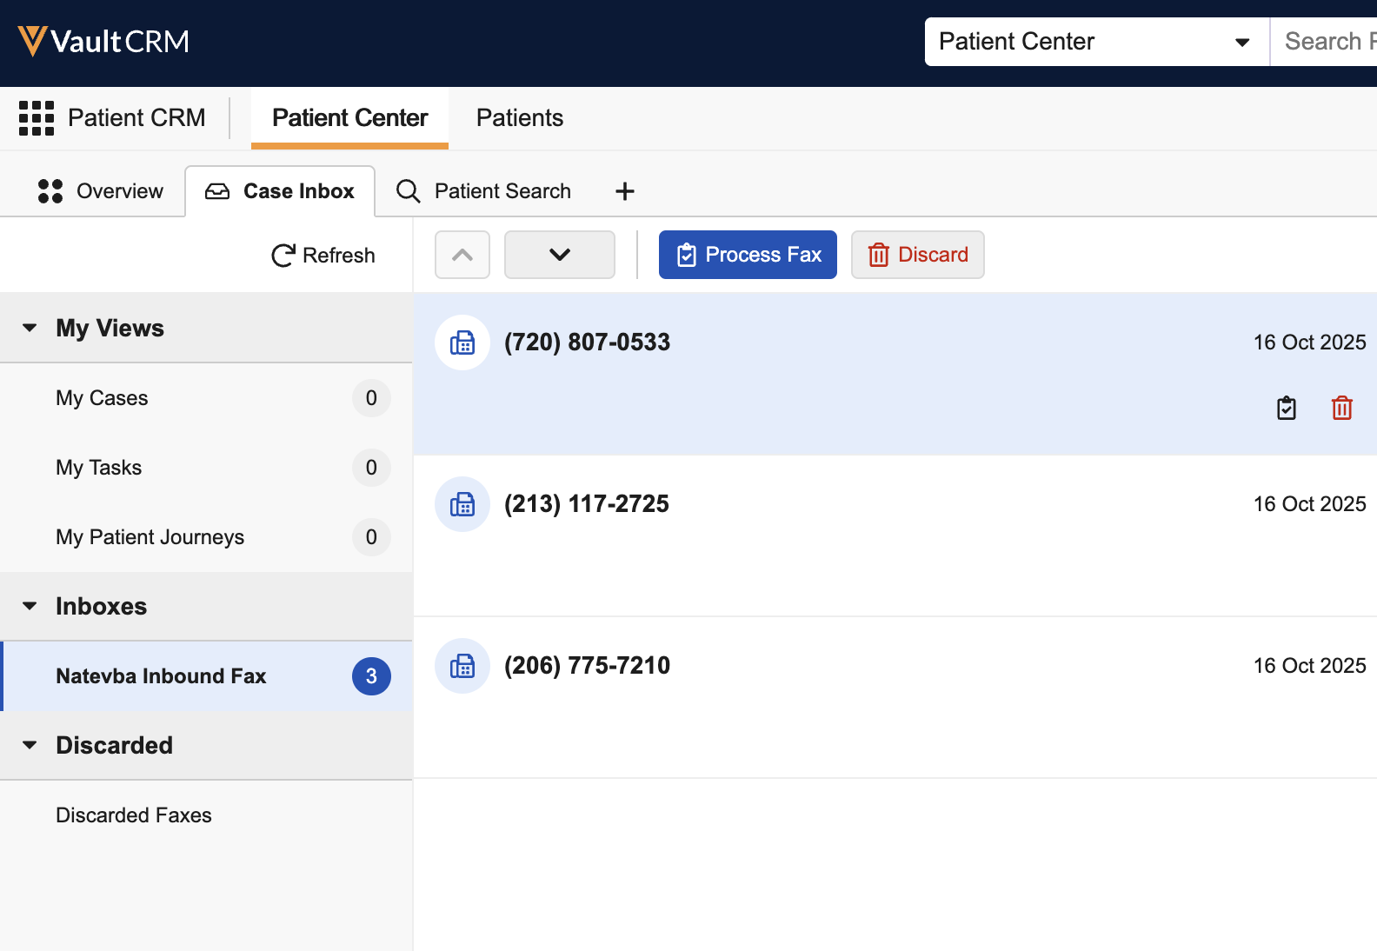The image size is (1377, 951).
Task: Go to previous fax with up arrow
Action: [462, 255]
